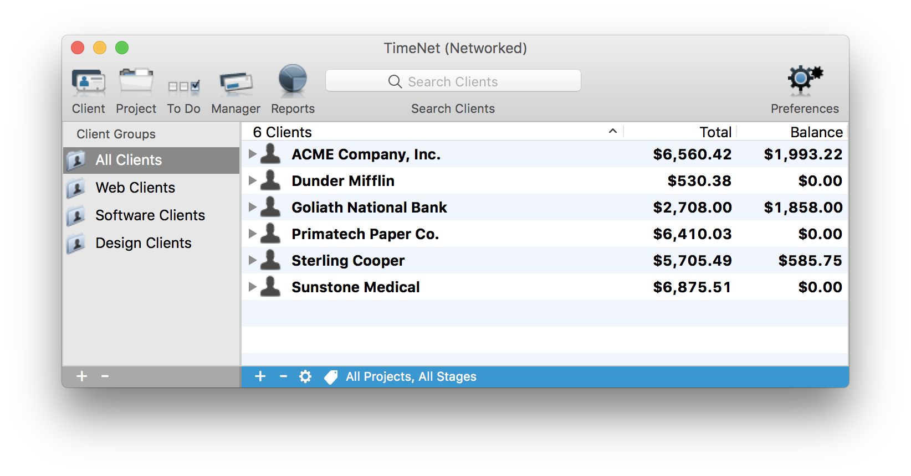The height and width of the screenshot is (476, 911).
Task: Open the gear action menu in blue bar
Action: coord(305,376)
